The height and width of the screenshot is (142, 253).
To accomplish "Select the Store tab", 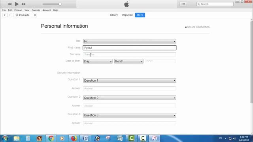I will 140,15.
